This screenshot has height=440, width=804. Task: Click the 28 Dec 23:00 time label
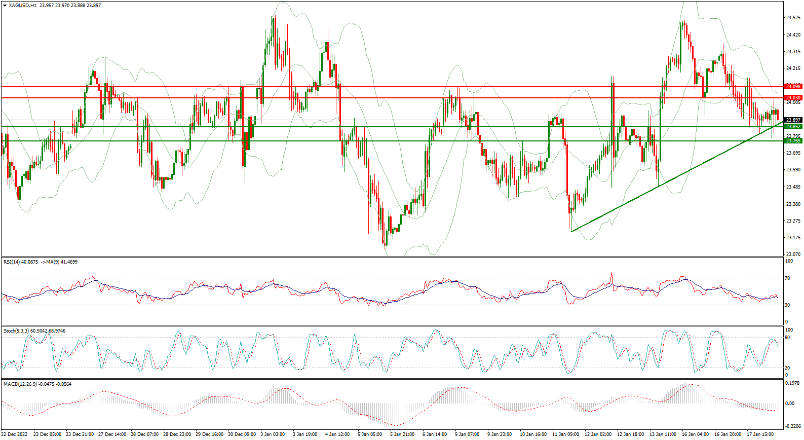click(177, 434)
